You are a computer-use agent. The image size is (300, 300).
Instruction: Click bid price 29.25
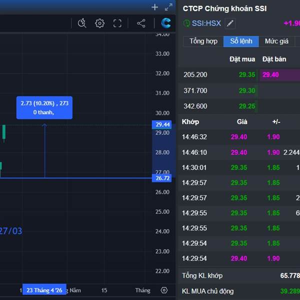pyautogui.click(x=247, y=106)
